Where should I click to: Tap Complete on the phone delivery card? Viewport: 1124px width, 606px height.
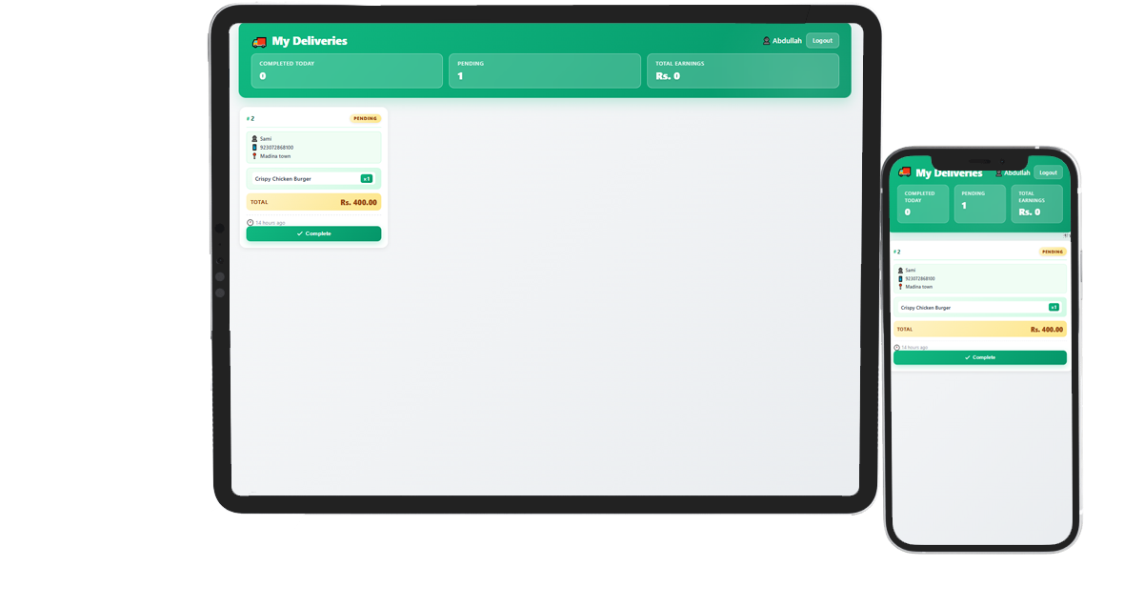980,356
